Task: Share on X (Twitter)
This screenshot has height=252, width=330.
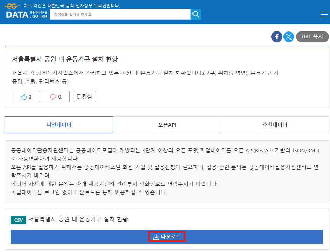Action: [x=289, y=37]
